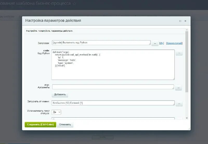
Task: Click the Настройте, пожалуйста, параметры действия text
Action: click(49, 31)
